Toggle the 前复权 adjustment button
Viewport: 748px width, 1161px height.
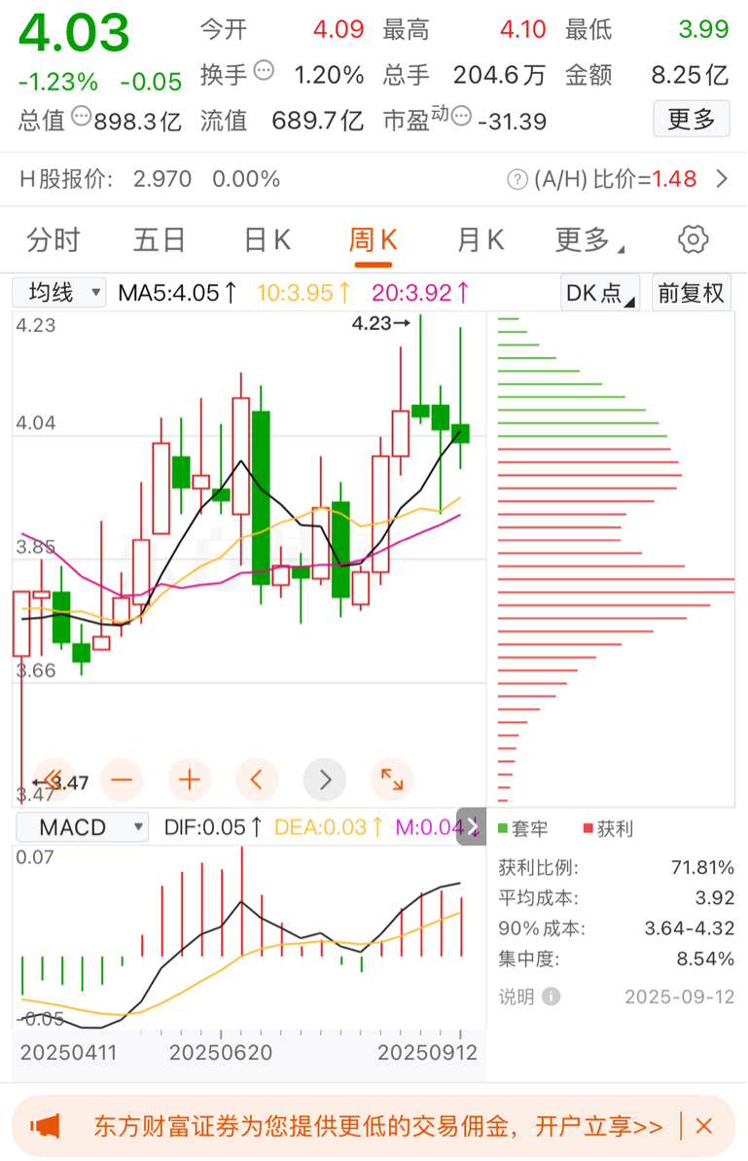tap(691, 293)
